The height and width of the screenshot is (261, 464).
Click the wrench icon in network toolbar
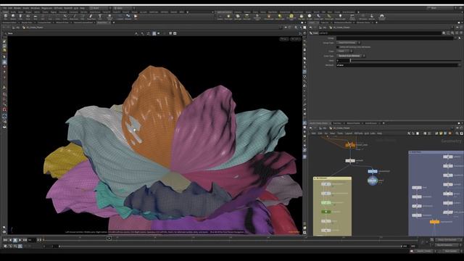(409, 133)
